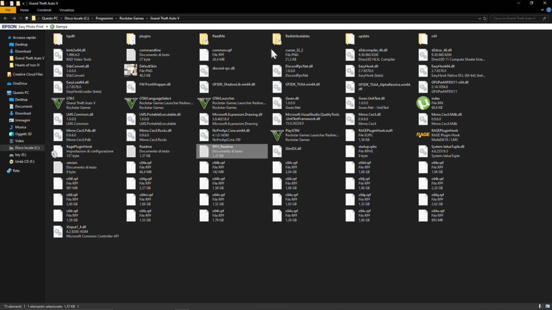The width and height of the screenshot is (552, 310).
Task: Open the plugins folder icon
Action: (x=131, y=39)
